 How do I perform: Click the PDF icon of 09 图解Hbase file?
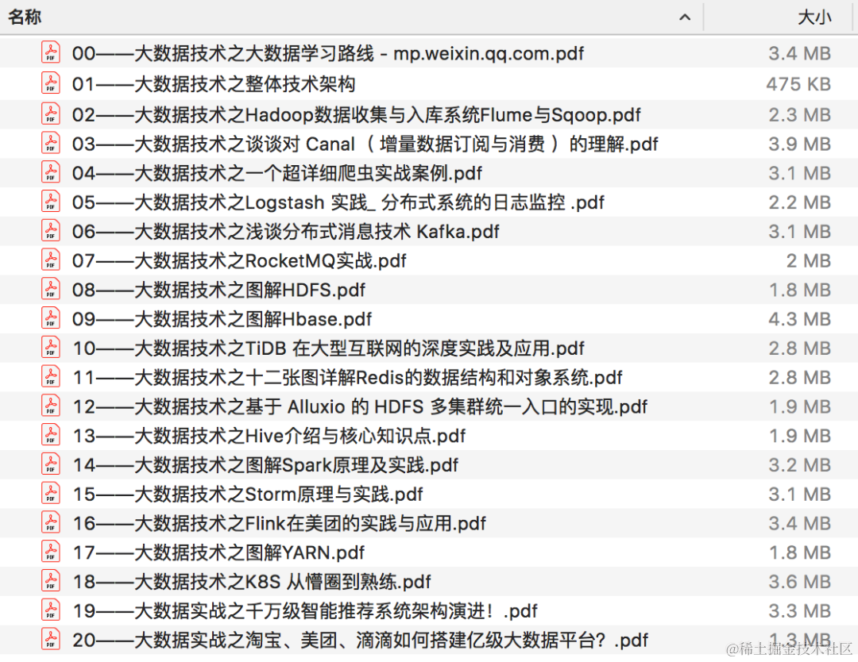(x=50, y=318)
